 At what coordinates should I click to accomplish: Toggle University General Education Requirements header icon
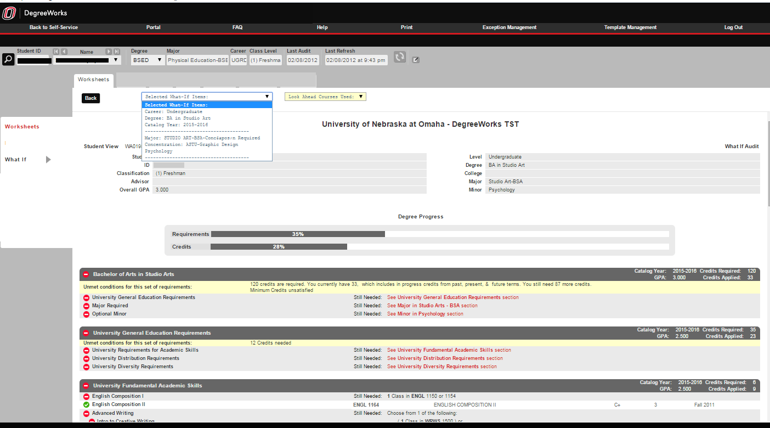[x=86, y=333]
